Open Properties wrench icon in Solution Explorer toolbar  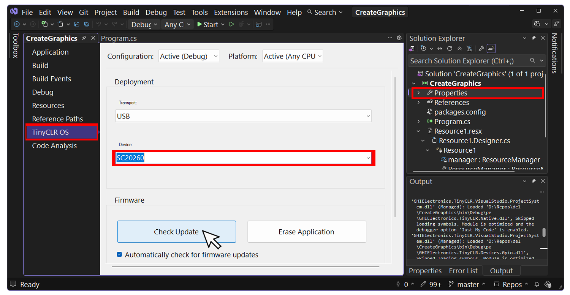[481, 49]
